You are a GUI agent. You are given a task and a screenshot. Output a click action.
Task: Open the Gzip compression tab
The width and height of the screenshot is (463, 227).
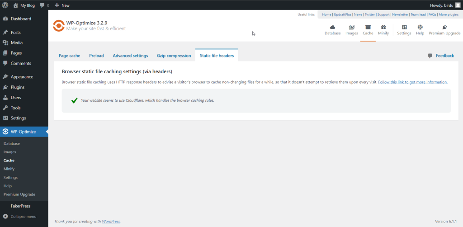point(174,56)
